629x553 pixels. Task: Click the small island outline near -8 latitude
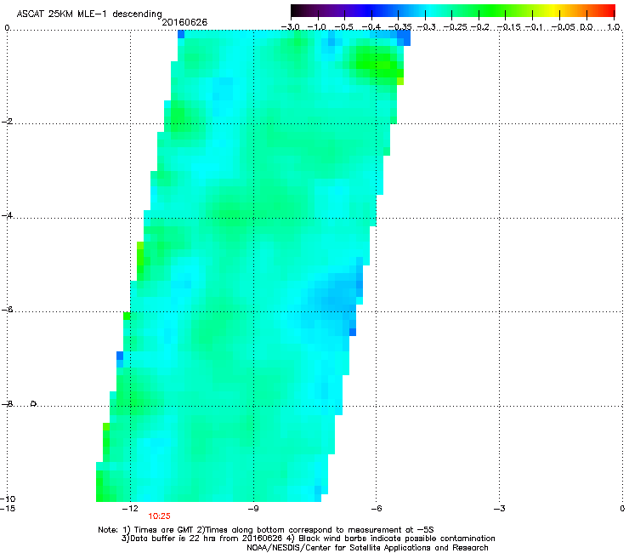34,403
